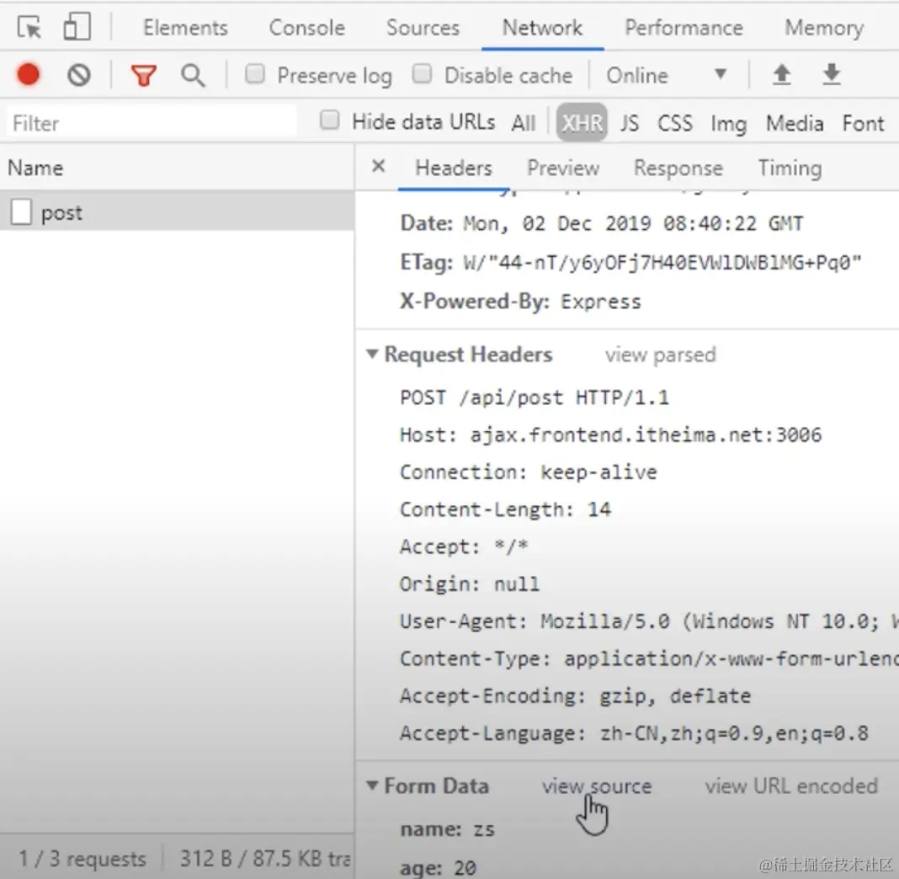Enable the Disable cache checkbox
The height and width of the screenshot is (879, 899).
click(x=423, y=74)
